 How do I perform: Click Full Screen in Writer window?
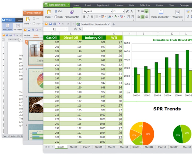click(18, 27)
